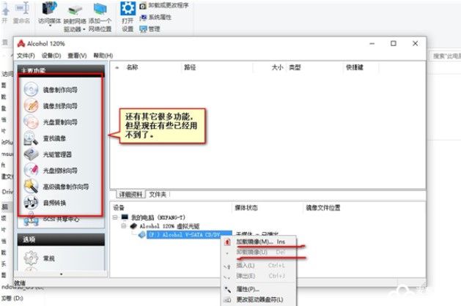The height and width of the screenshot is (306, 461).
Task: Click 添加一个网络位置 icon in Explorer ribbon
Action: (x=100, y=9)
